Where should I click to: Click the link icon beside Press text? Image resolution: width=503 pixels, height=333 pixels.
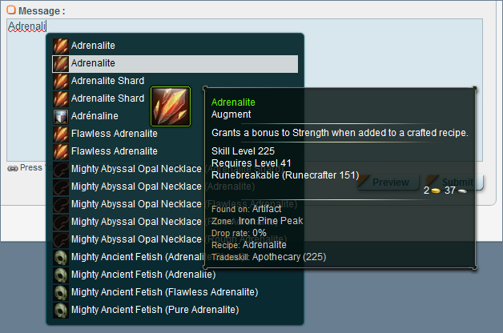tap(13, 168)
